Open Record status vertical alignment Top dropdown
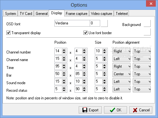Image resolution: width=158 pixels, height=118 pixels. (x=142, y=89)
